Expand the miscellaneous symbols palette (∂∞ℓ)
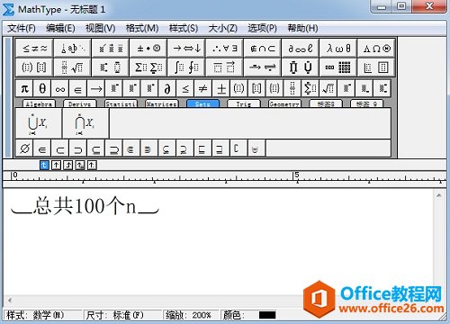This screenshot has height=324, width=450. (x=301, y=48)
